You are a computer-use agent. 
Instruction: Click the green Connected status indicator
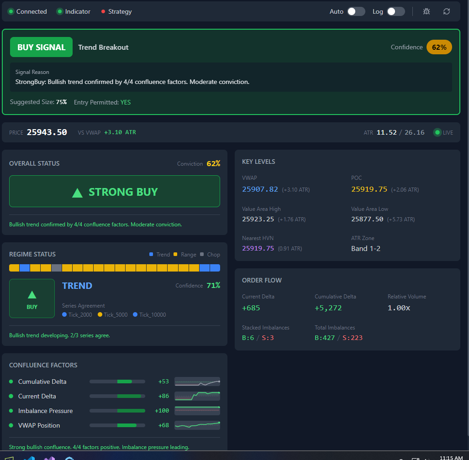coord(11,11)
